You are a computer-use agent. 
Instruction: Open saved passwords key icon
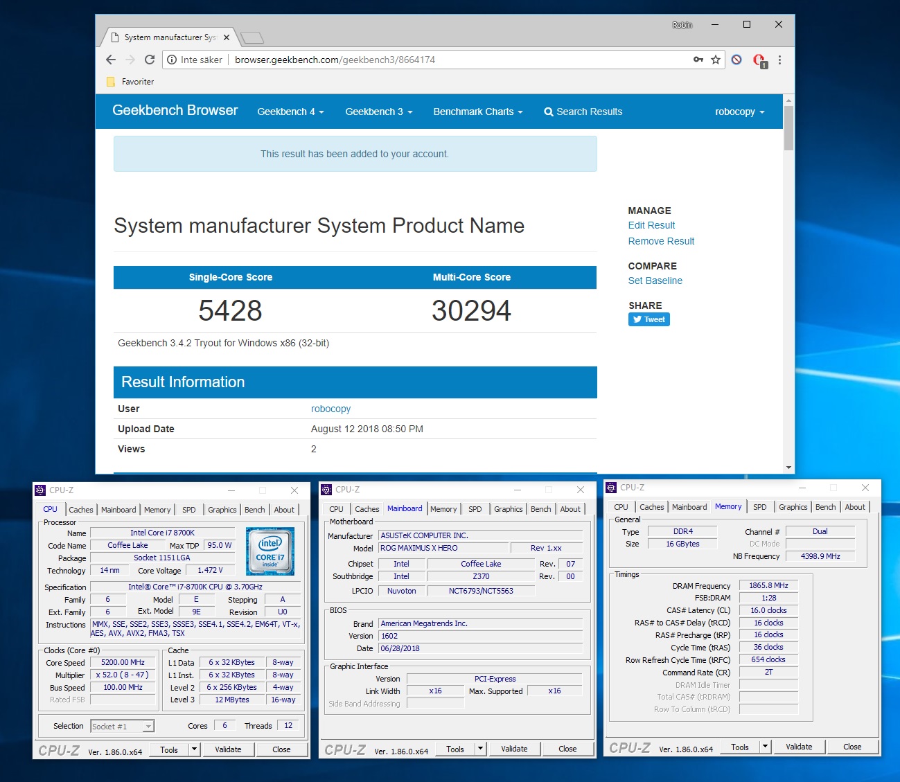pos(698,60)
